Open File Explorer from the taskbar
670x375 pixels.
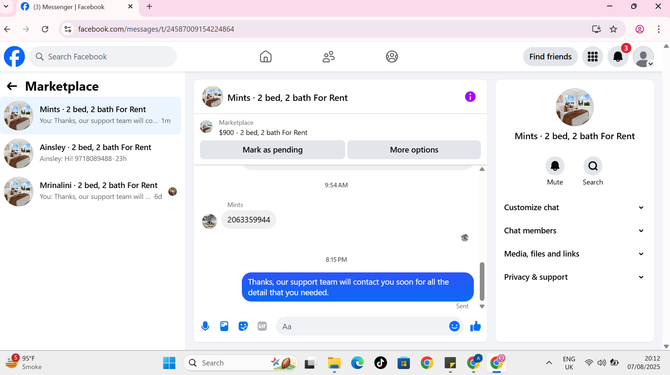point(334,363)
